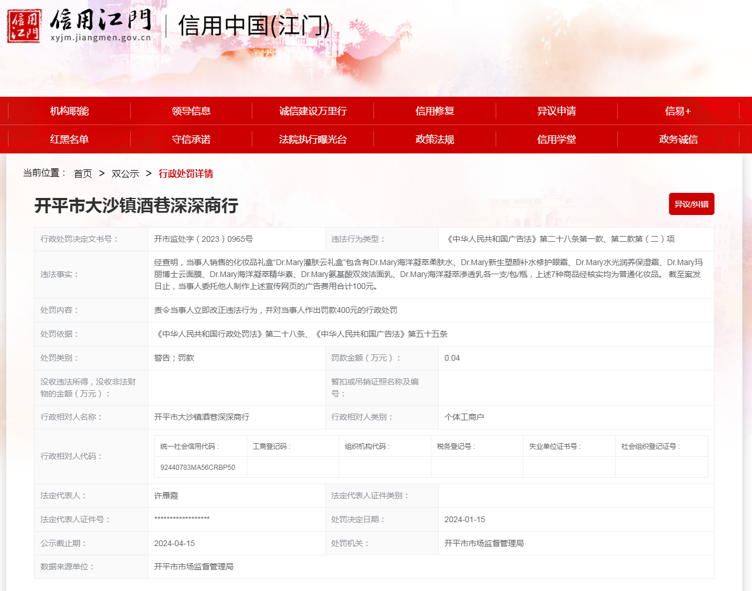This screenshot has height=591, width=752.
Task: Click the 罚款金额（万元） label
Action: (x=367, y=358)
